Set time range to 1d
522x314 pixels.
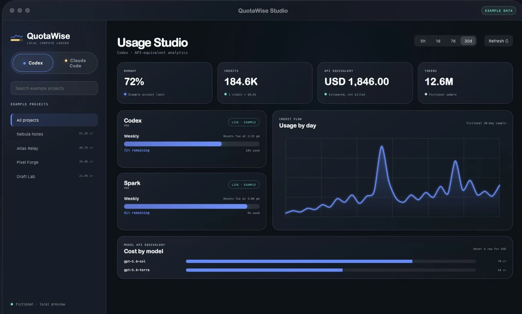[x=438, y=41]
